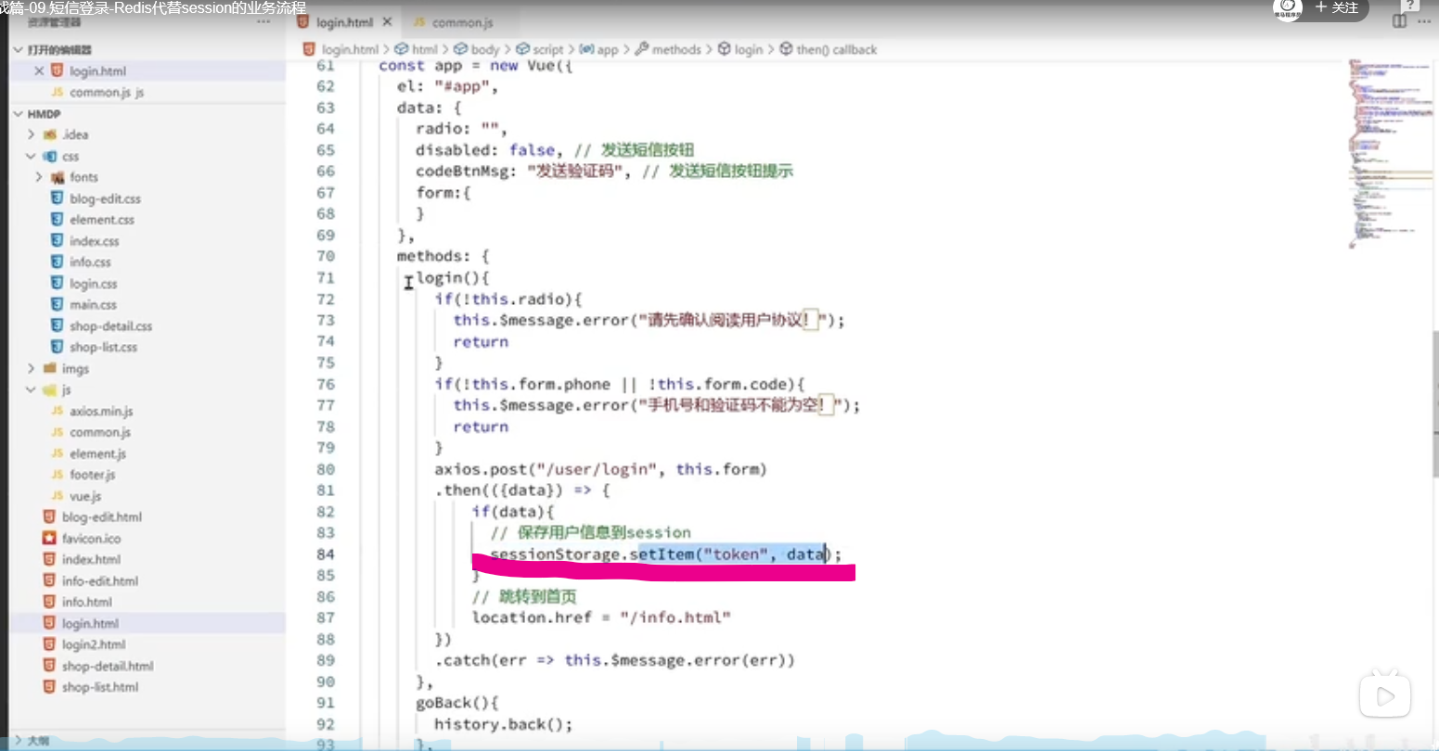Click the split editor icon
The image size is (1439, 751).
1400,21
